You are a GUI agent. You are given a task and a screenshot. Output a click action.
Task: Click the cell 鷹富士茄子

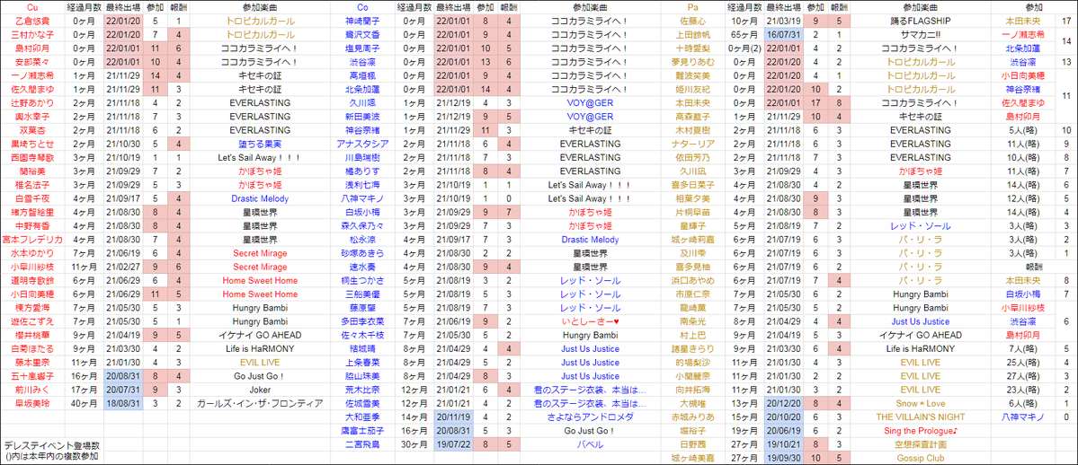pyautogui.click(x=362, y=431)
